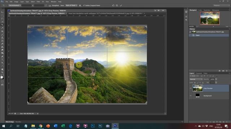Click the crop width input field in options bar

pyautogui.click(x=27, y=5)
